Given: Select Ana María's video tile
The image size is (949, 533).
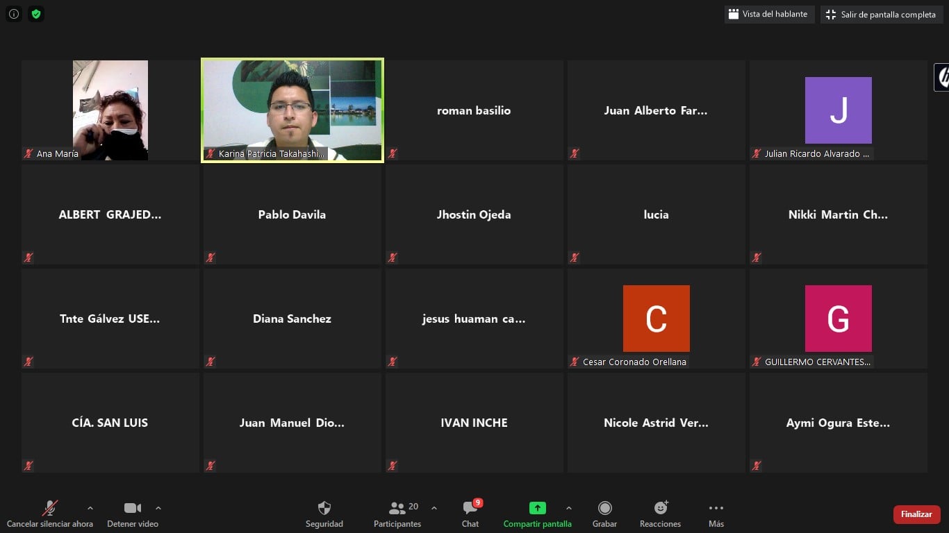Looking at the screenshot, I should click(x=110, y=110).
